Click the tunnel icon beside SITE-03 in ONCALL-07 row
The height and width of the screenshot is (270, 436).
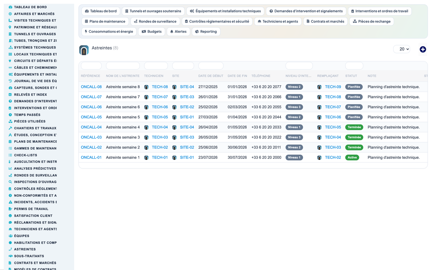[x=174, y=97]
